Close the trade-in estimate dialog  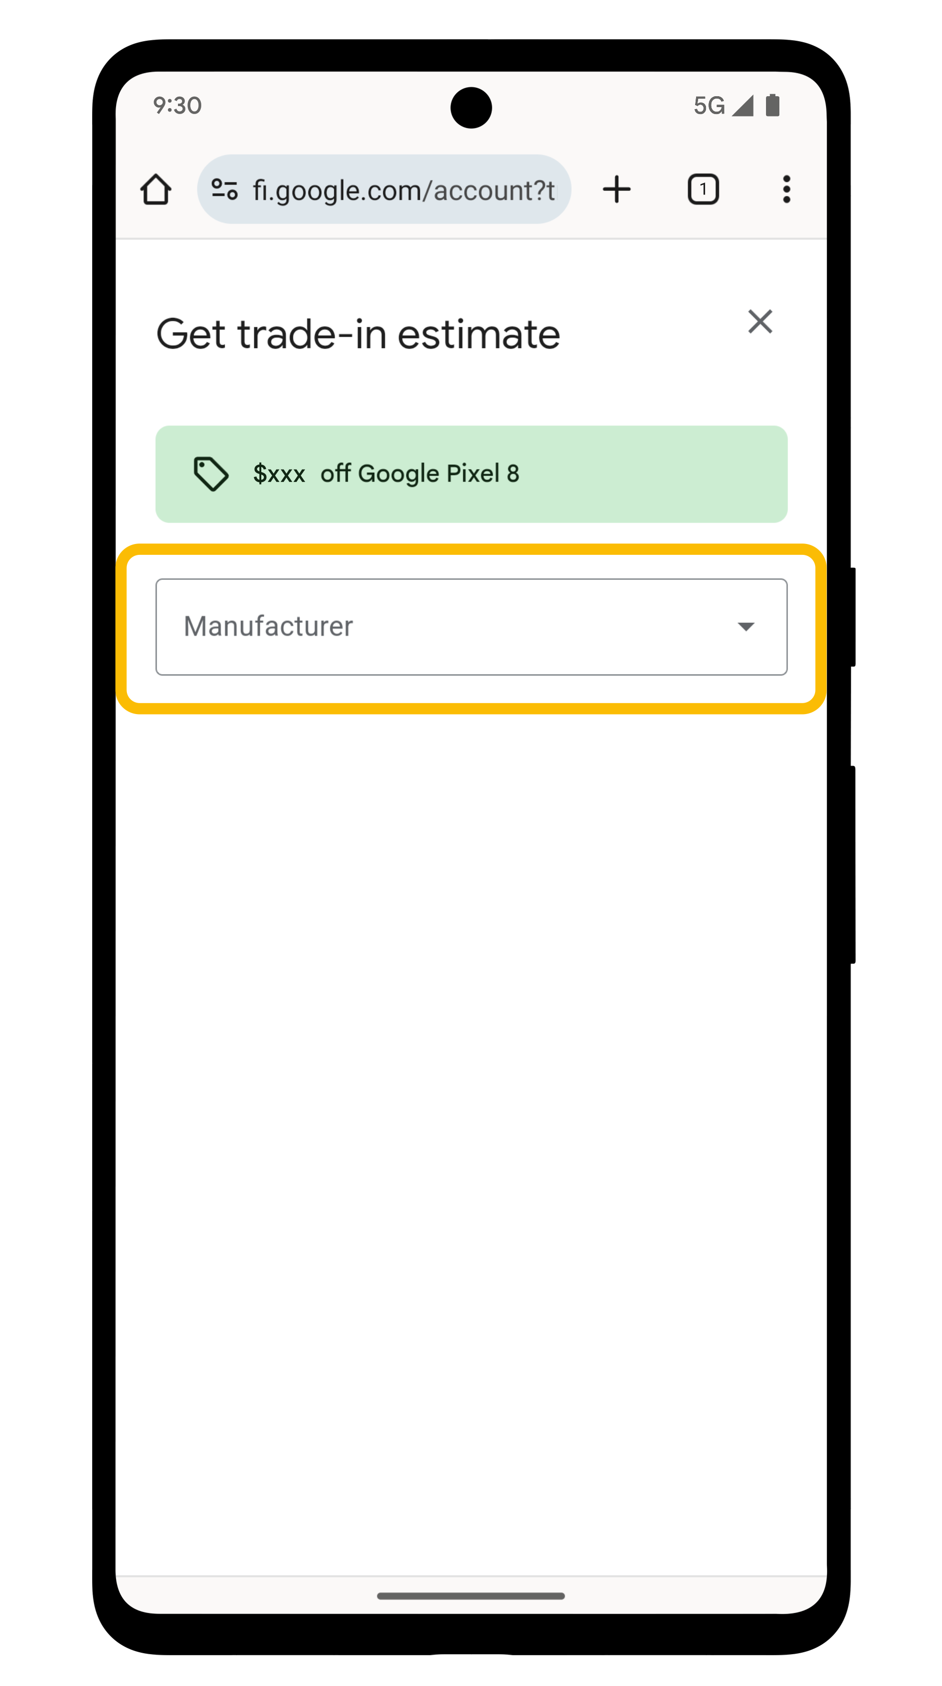click(760, 321)
